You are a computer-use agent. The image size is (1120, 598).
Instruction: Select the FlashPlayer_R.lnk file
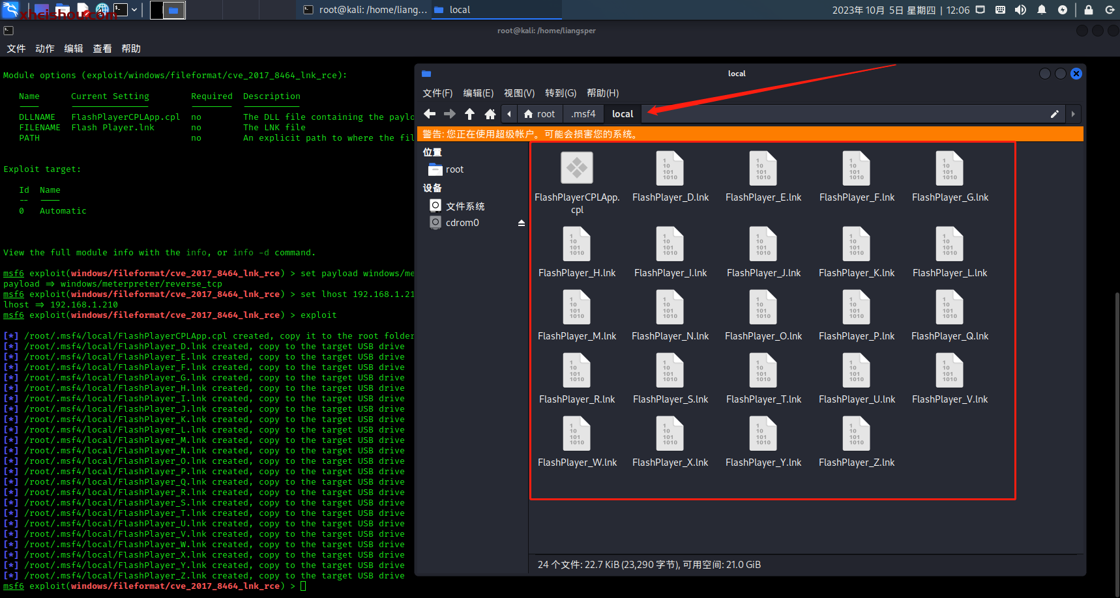point(577,379)
